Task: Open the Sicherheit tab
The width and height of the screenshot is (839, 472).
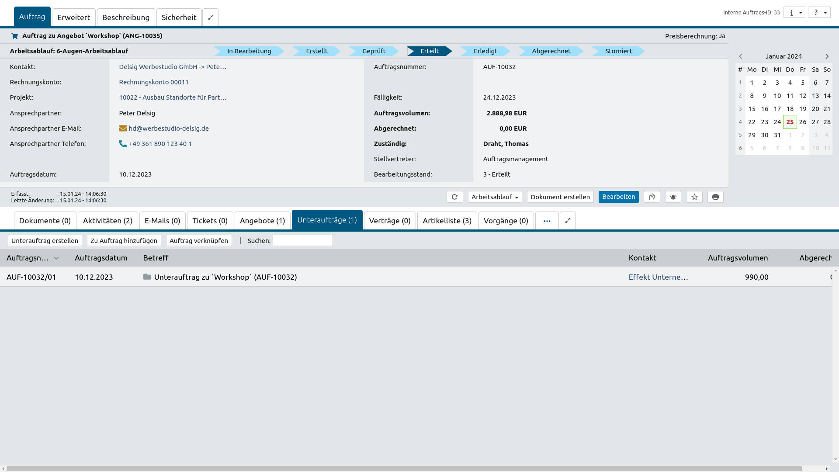Action: 179,17
